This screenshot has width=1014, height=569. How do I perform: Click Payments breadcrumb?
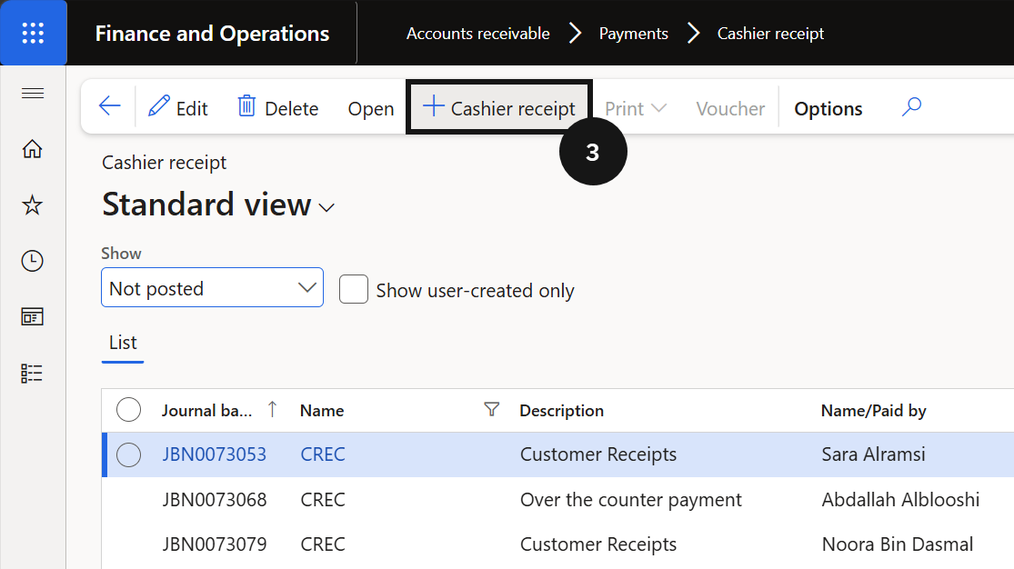(633, 34)
